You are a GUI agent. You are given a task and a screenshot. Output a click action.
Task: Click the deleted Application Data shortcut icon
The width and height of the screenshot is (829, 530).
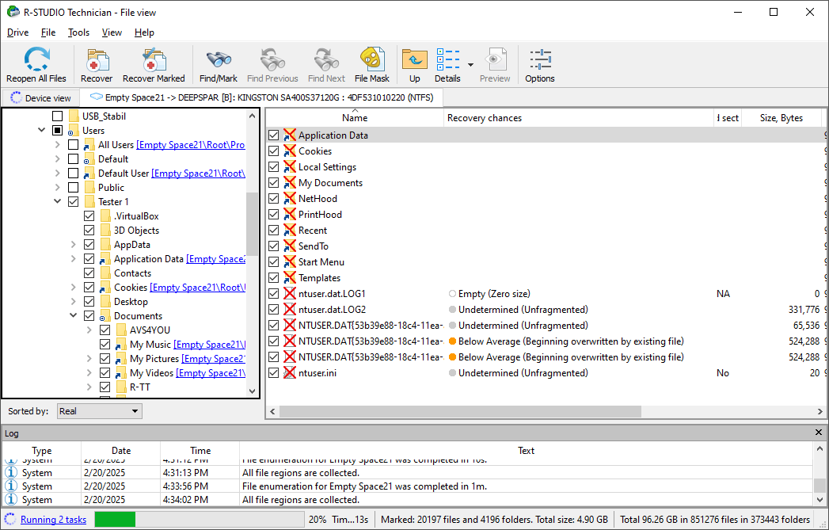[289, 135]
